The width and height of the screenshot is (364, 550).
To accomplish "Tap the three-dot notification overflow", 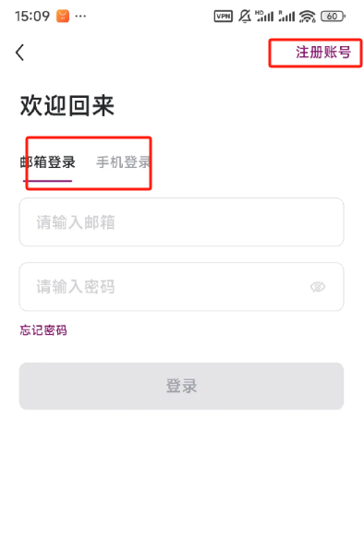I will click(80, 16).
